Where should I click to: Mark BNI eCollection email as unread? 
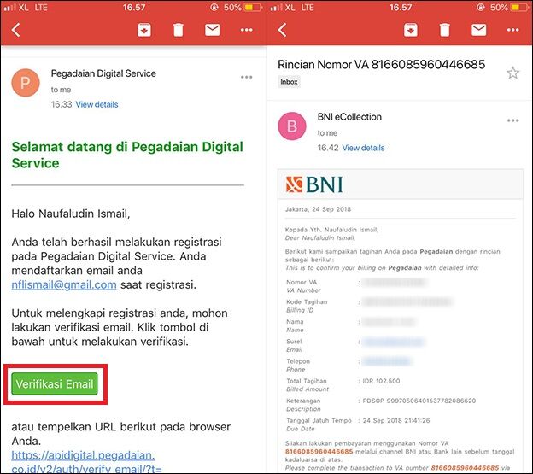pyautogui.click(x=478, y=30)
